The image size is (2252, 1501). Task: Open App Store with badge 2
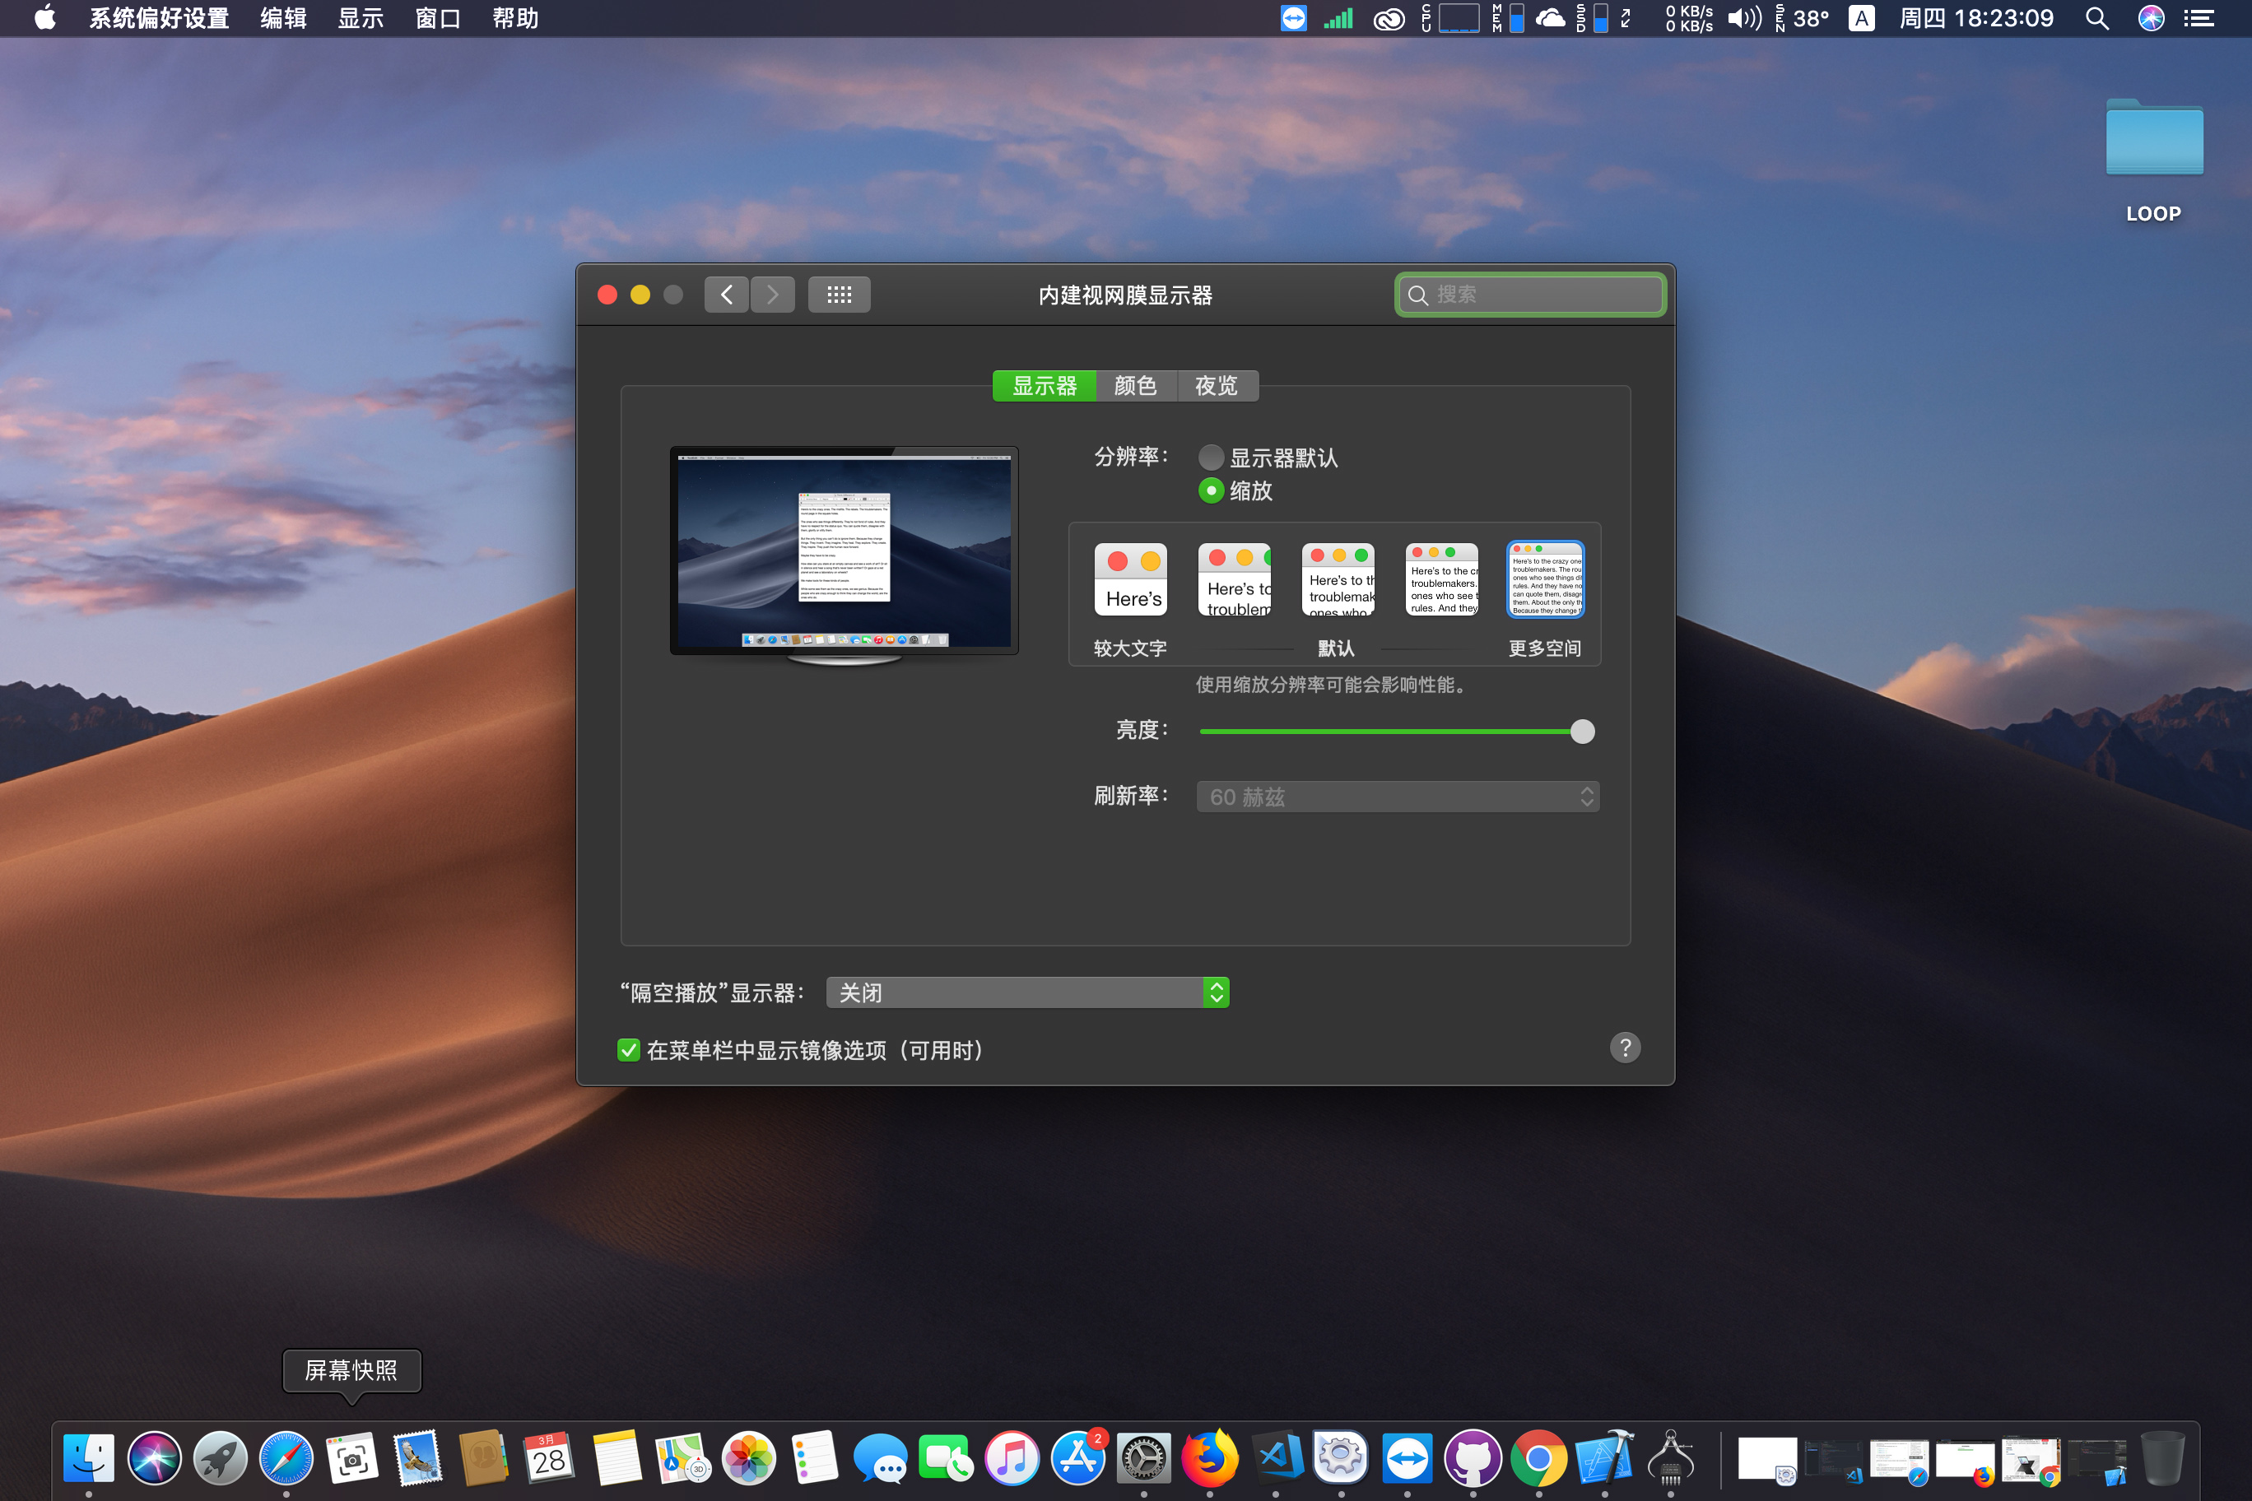click(x=1078, y=1459)
